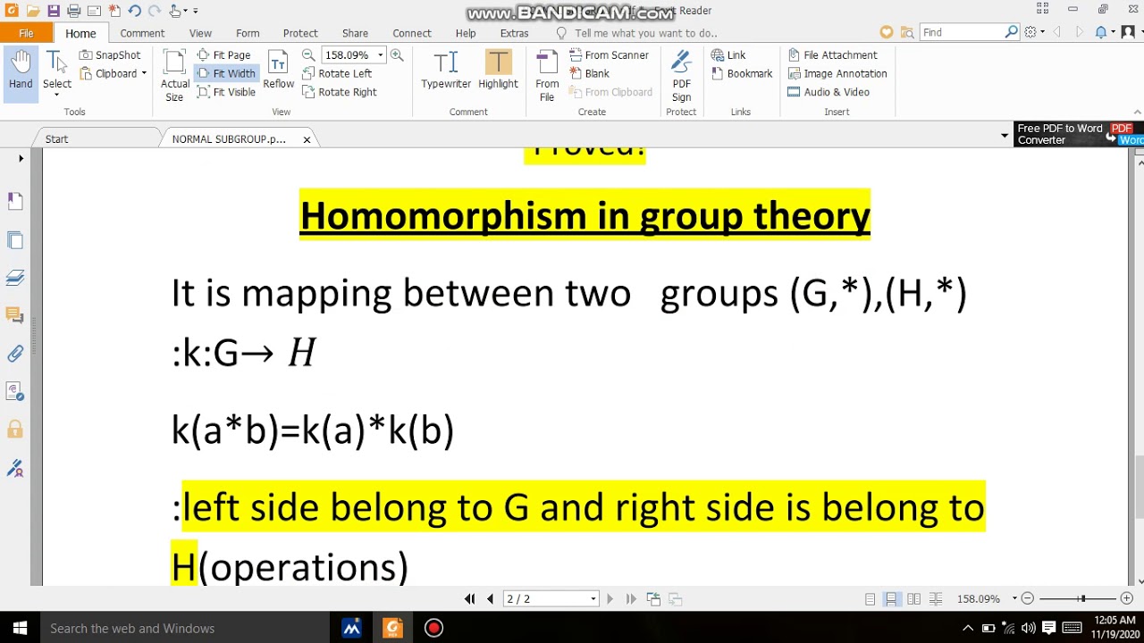Open the Layers side panel
1144x643 pixels.
pos(15,278)
